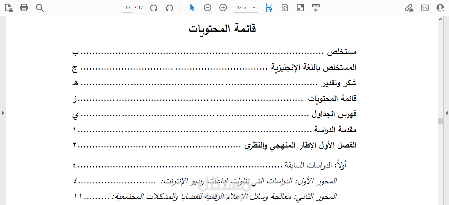Open the find text magnifier tool
Image resolution: width=449 pixels, height=205 pixels.
[x=40, y=8]
